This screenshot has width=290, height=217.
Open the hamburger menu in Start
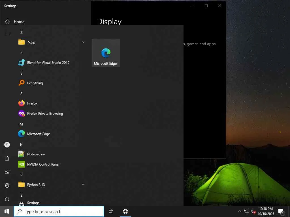tap(7, 33)
